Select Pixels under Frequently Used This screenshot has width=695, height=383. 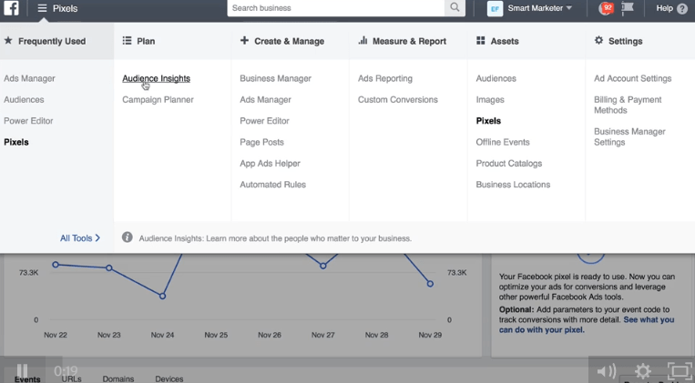pos(16,142)
